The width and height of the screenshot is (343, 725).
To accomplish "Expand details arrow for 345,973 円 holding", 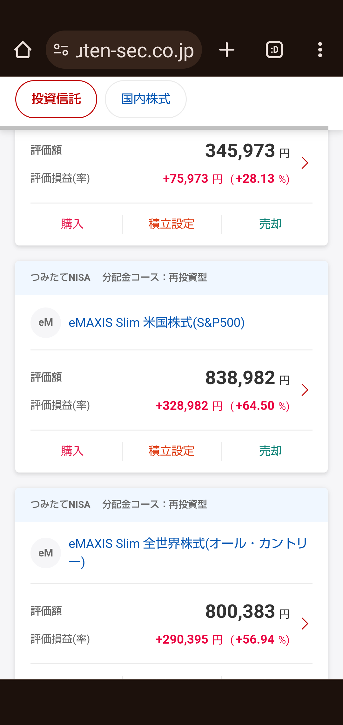I will point(305,163).
